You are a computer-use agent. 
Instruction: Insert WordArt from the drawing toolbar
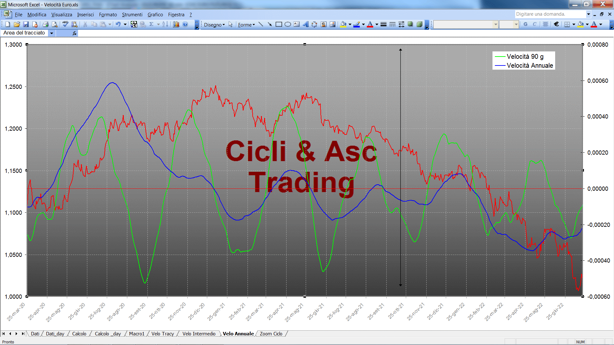306,24
